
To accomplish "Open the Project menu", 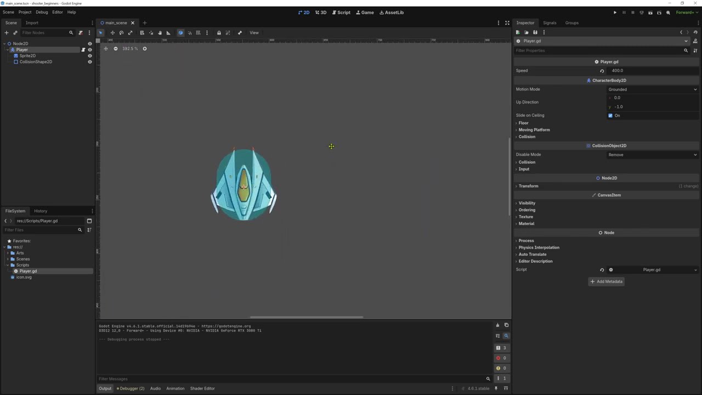I will point(25,12).
